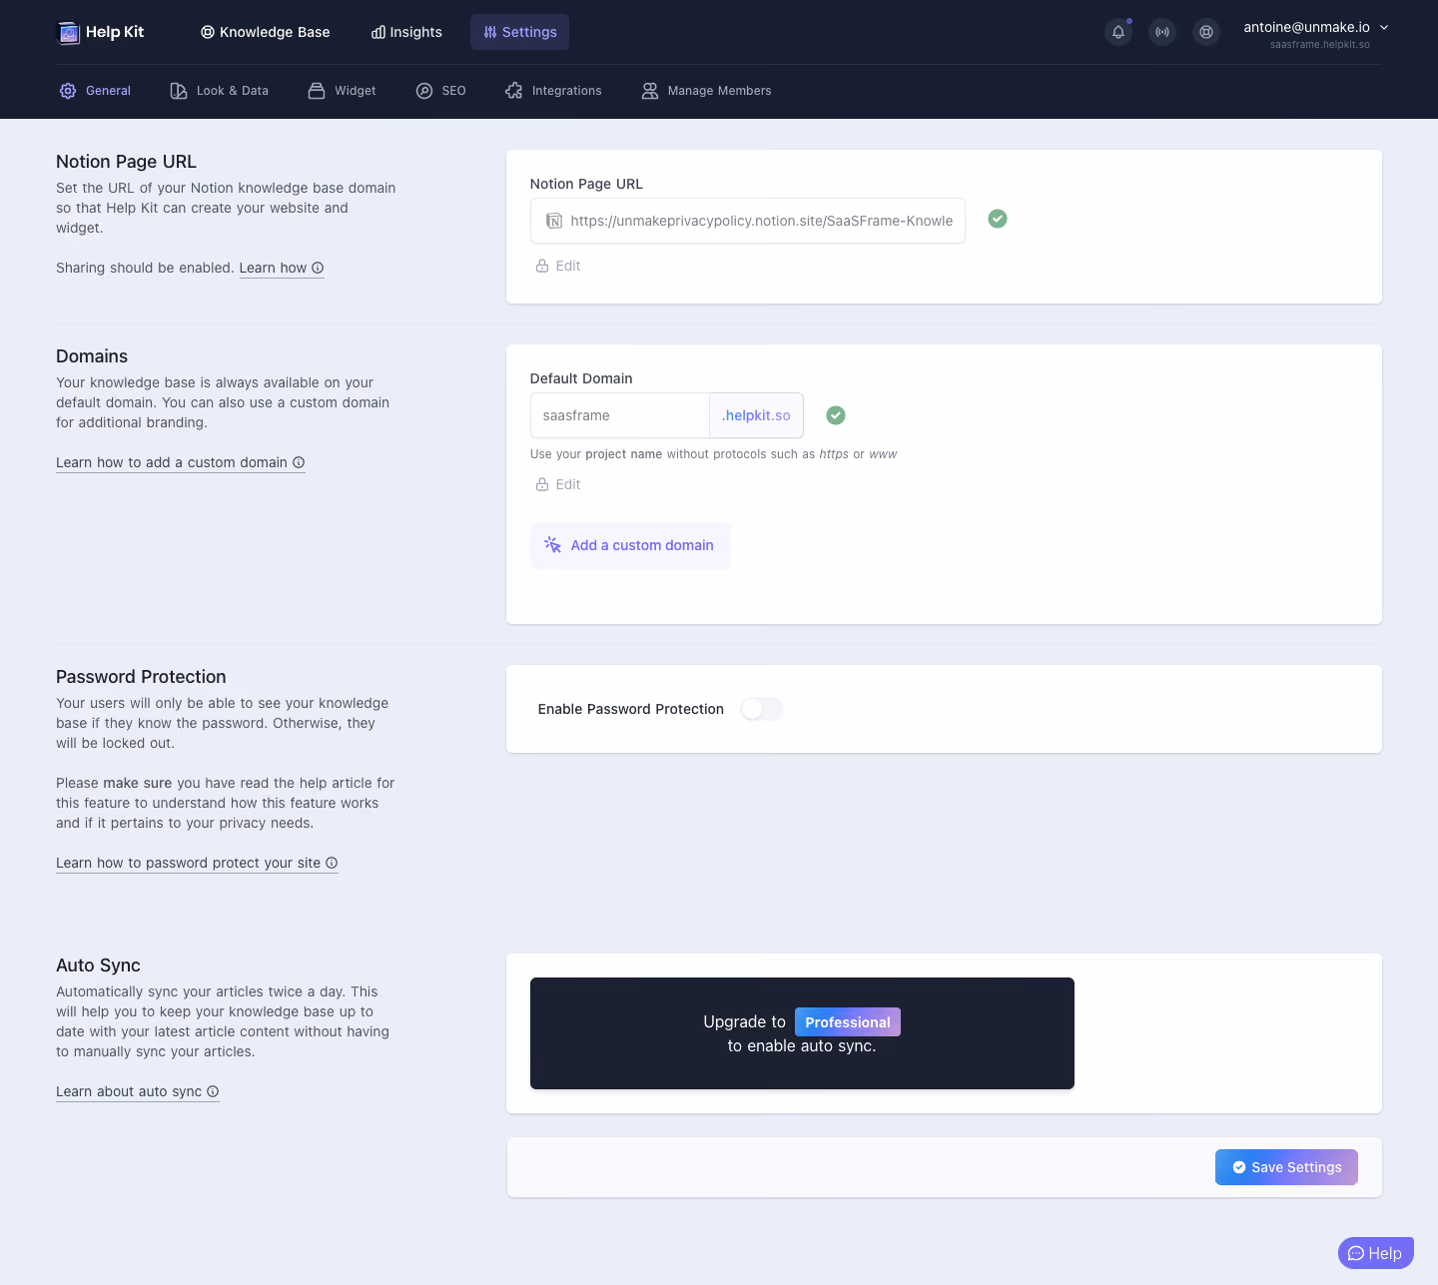Enable Password Protection toggle
Image resolution: width=1438 pixels, height=1285 pixels.
coord(762,709)
